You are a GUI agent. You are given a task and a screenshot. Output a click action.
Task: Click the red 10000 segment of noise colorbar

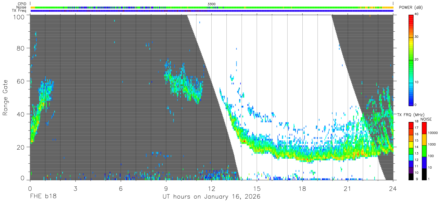(x=424, y=128)
